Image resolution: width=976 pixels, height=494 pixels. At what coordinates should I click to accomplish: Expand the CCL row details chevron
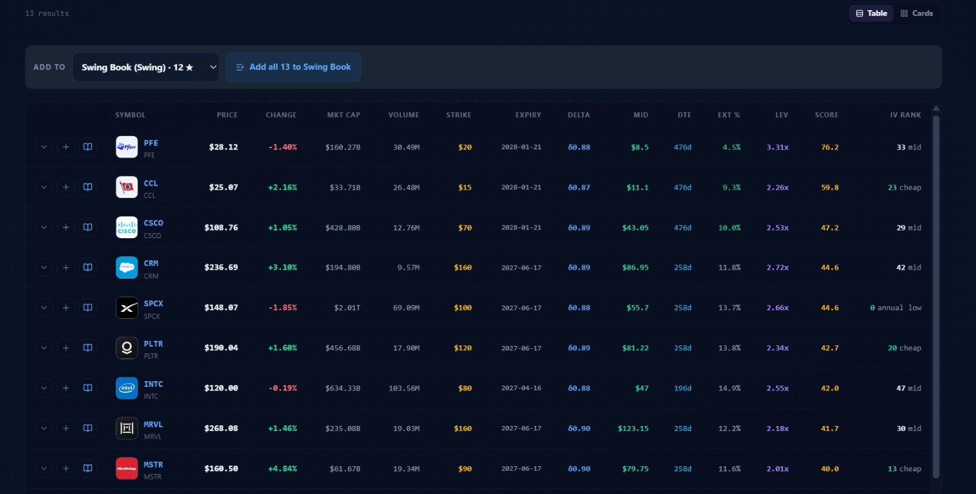tap(44, 187)
